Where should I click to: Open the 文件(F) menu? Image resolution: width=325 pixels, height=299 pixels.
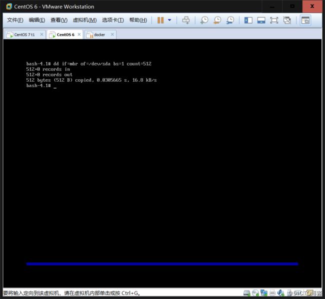point(15,20)
